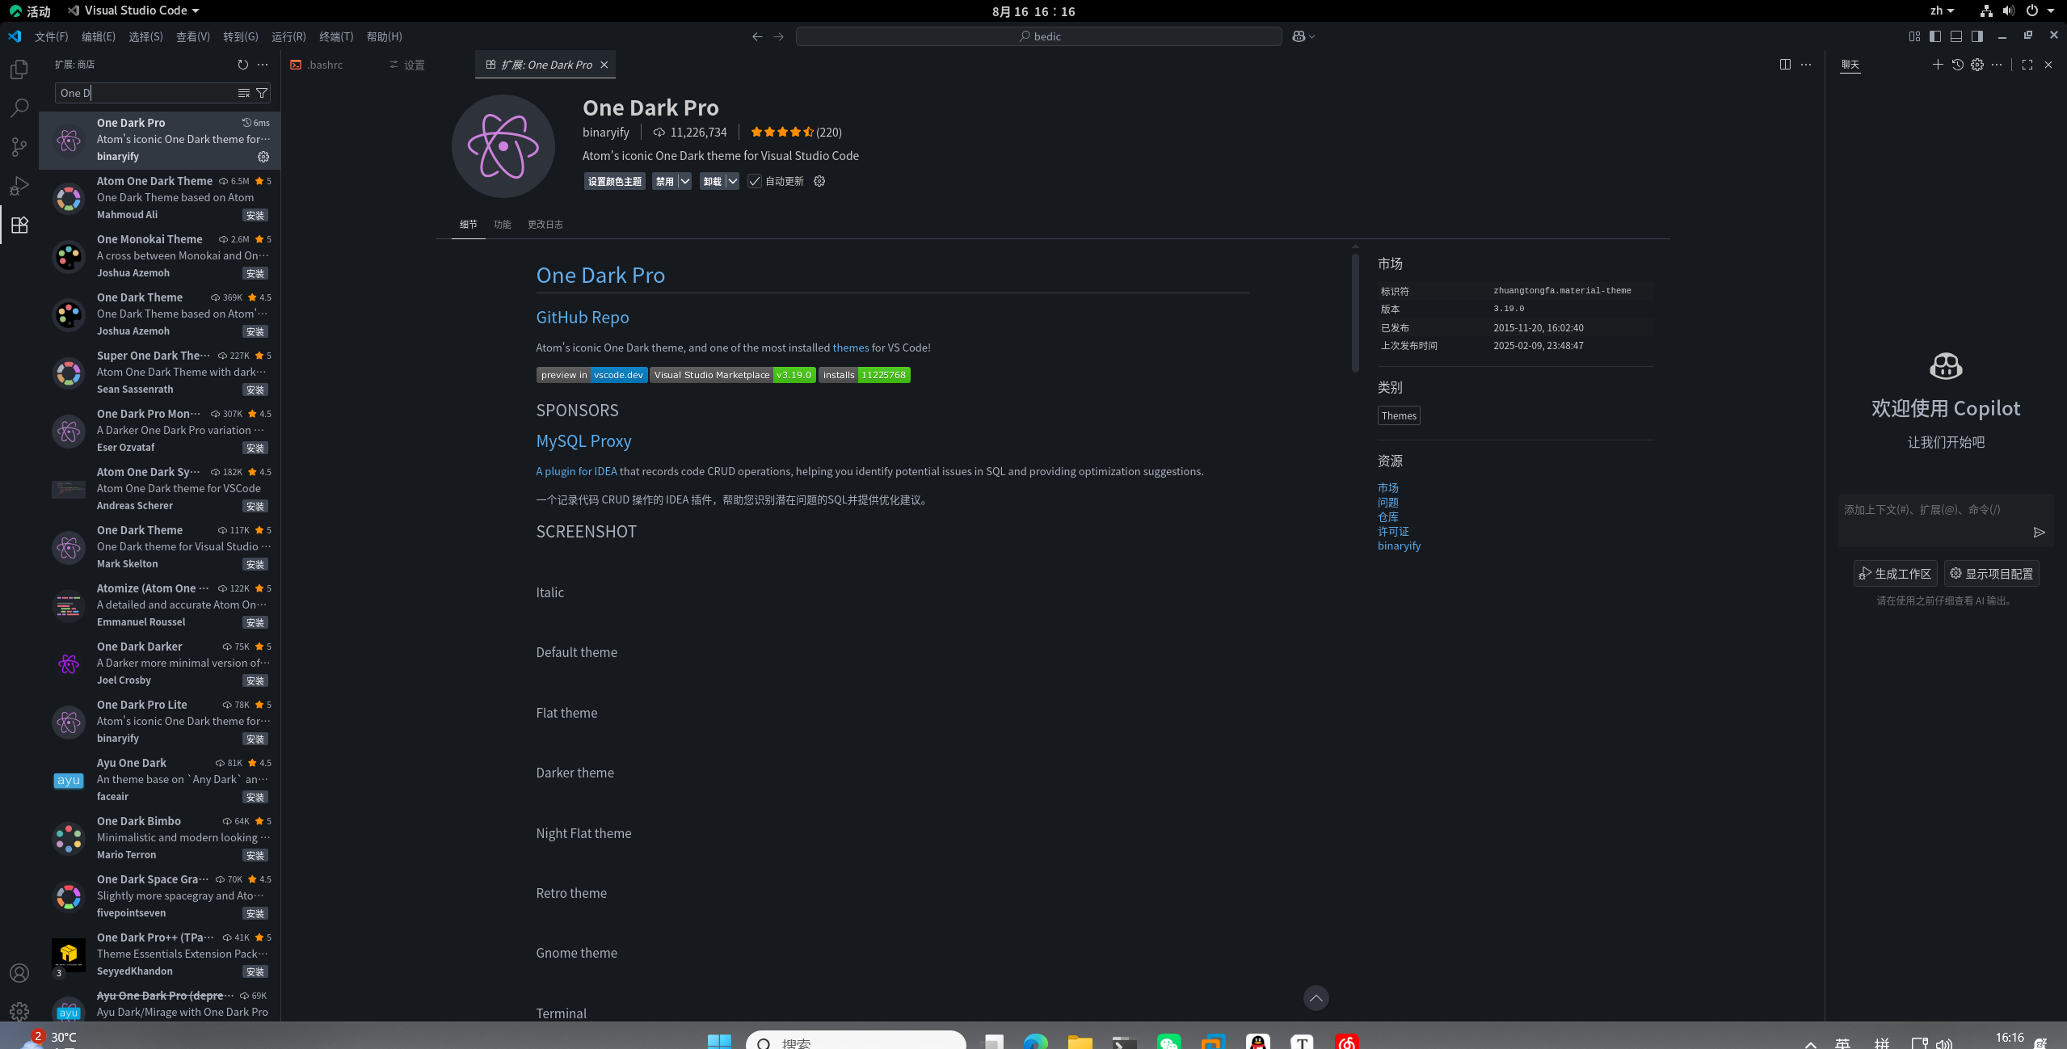
Task: Click the 设置颜色主题 set color theme button
Action: pos(614,181)
